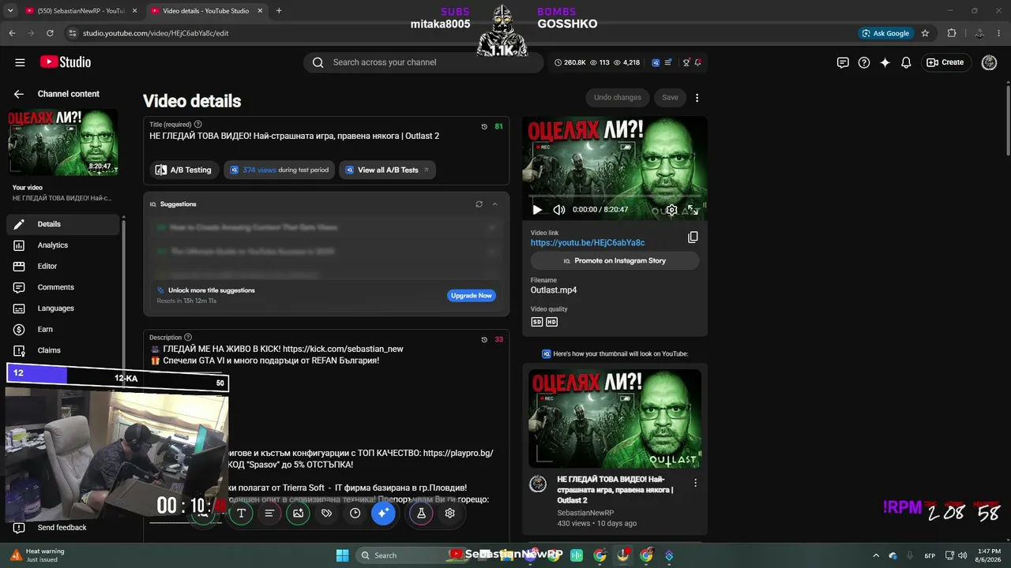Open Editor in the sidebar
Viewport: 1011px width, 568px height.
[63, 267]
